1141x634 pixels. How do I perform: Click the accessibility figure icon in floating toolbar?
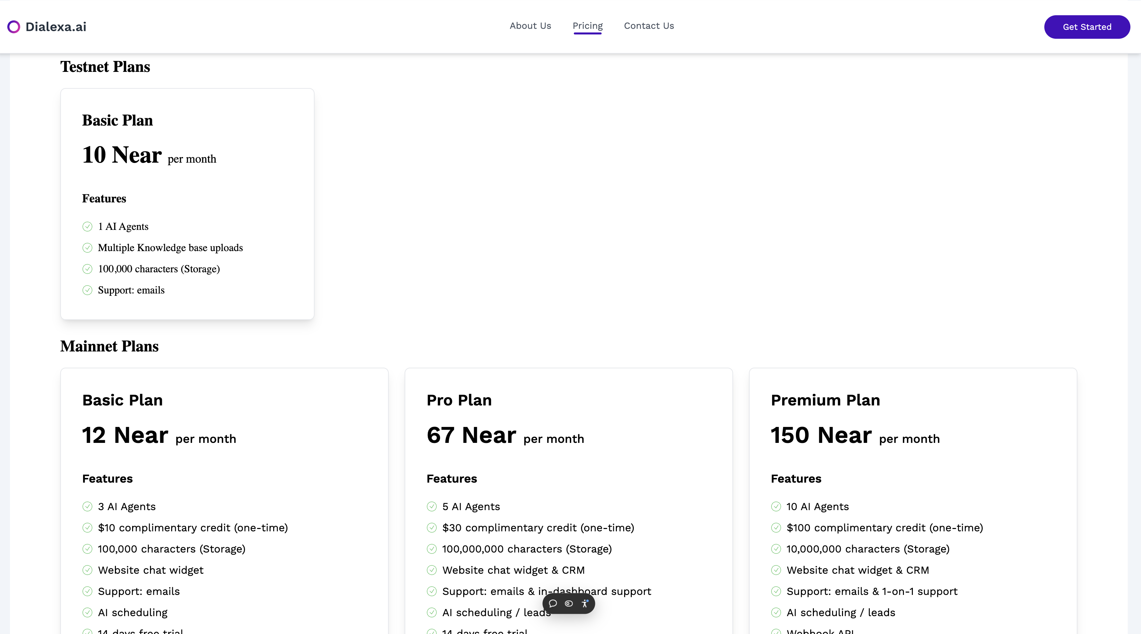click(x=585, y=604)
